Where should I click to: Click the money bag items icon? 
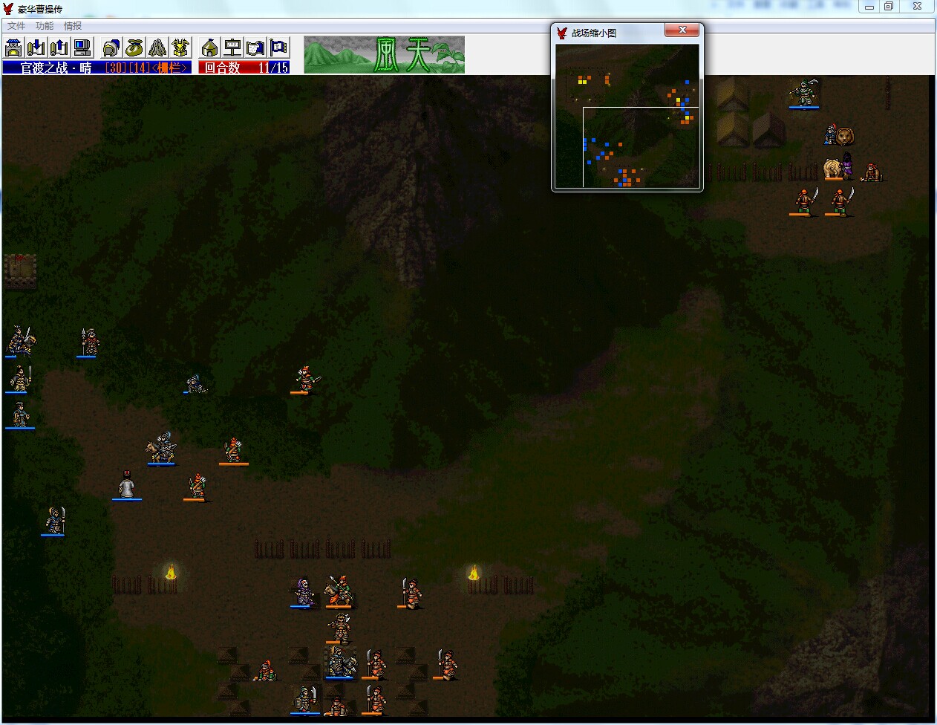click(x=134, y=48)
